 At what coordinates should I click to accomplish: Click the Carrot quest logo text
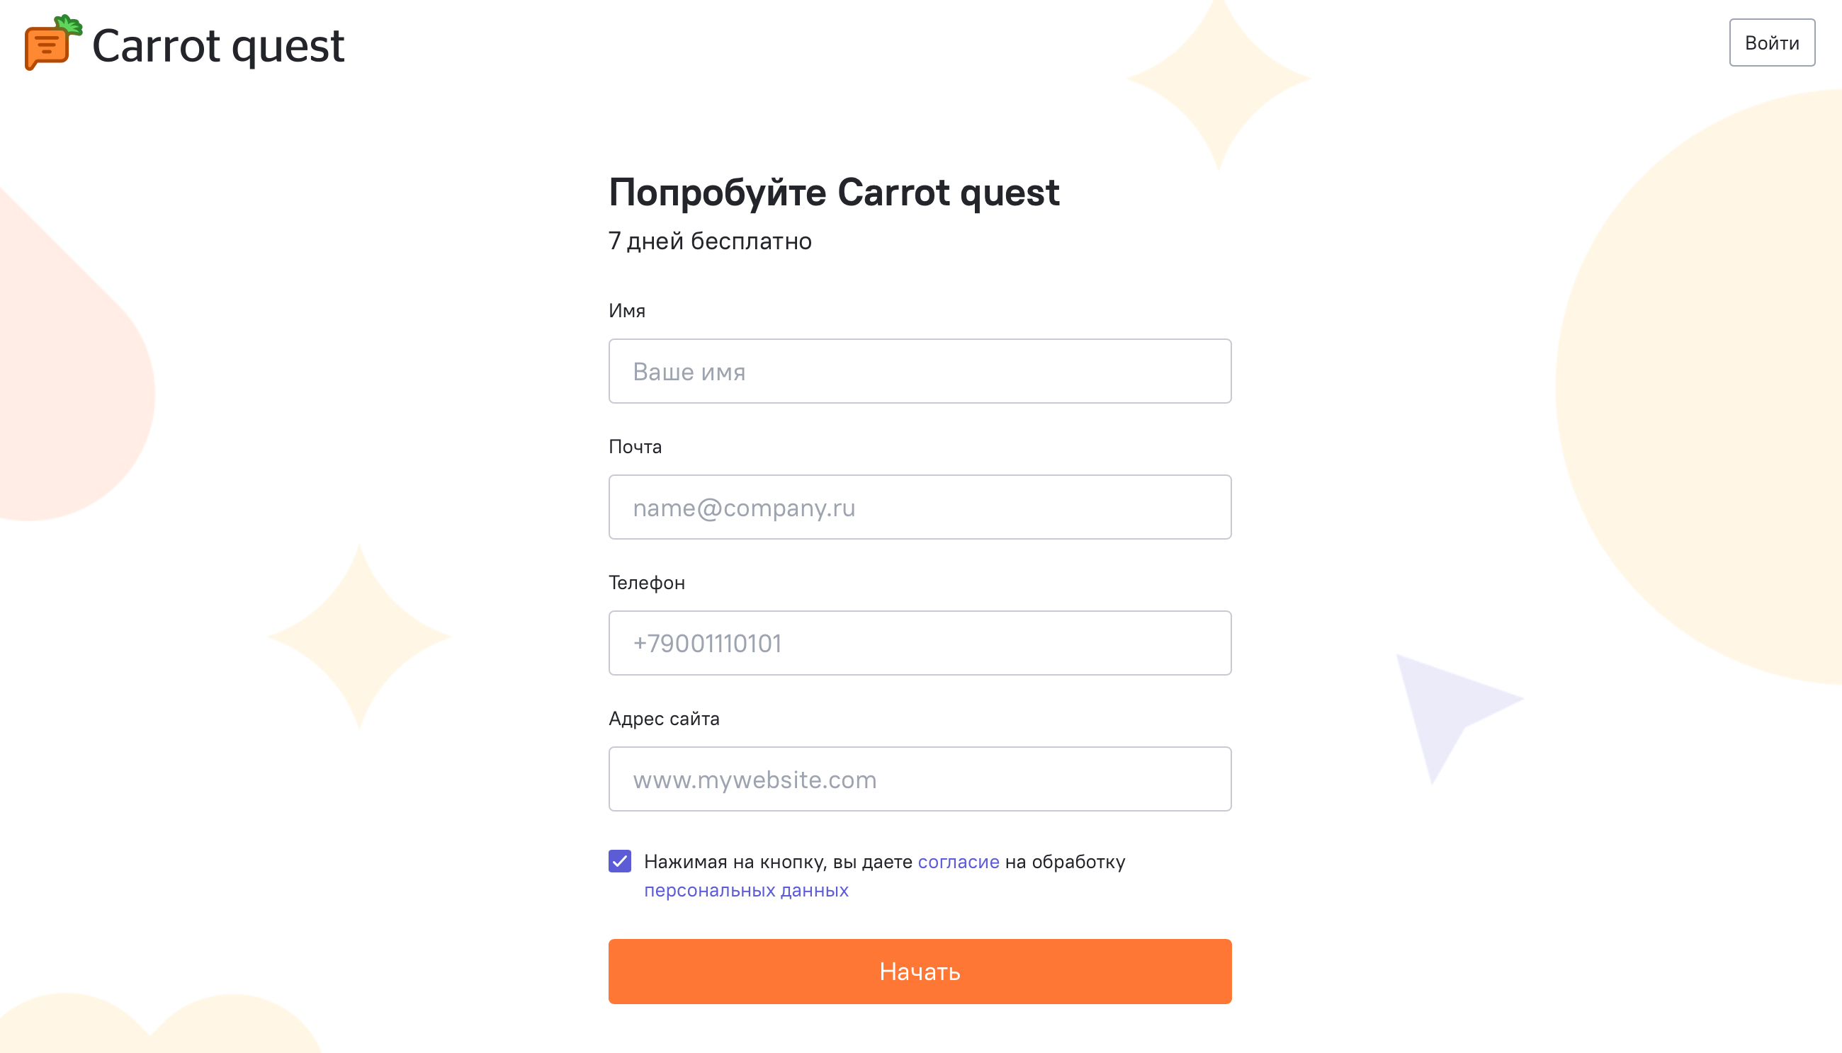pyautogui.click(x=217, y=46)
